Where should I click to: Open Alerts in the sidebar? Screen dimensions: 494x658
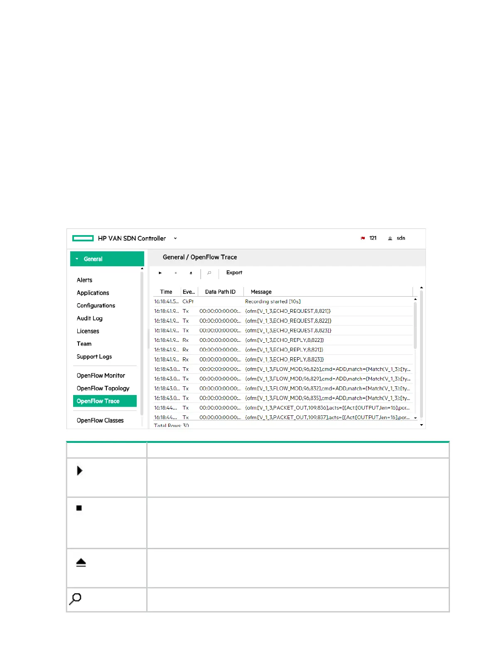pos(84,280)
